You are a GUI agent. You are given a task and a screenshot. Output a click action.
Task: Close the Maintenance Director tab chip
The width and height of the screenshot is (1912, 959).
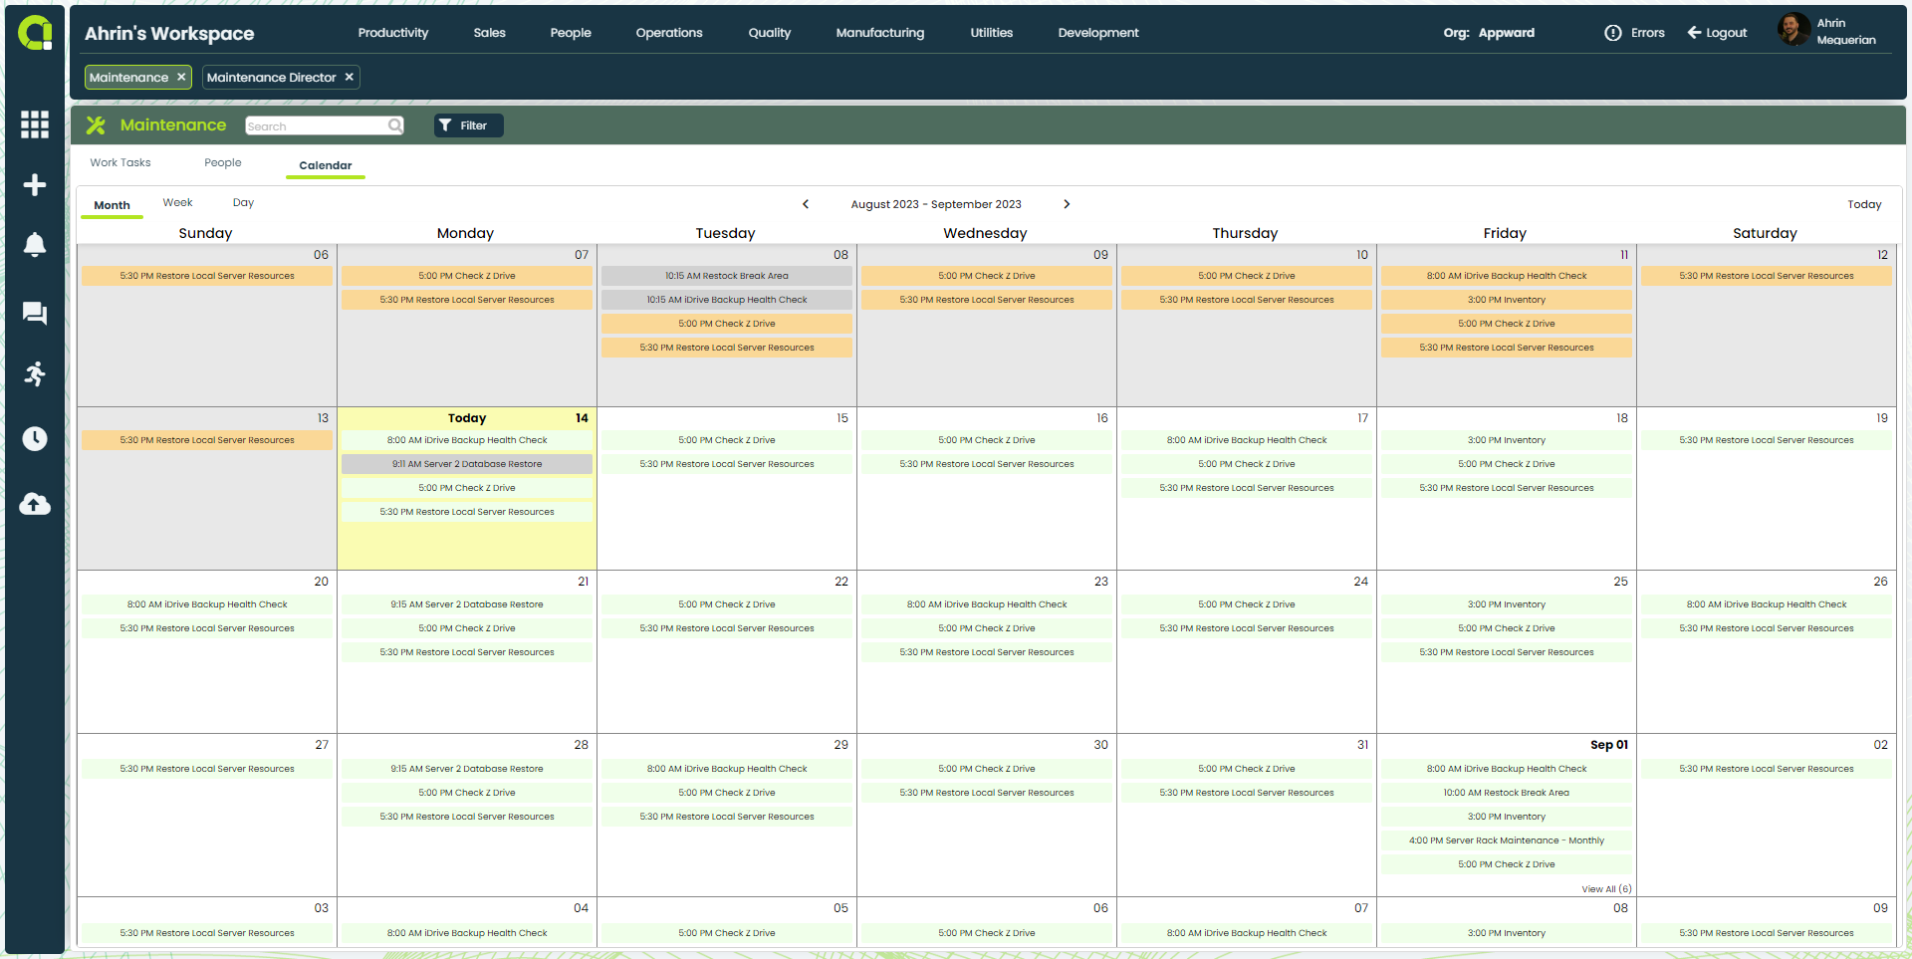(x=350, y=77)
